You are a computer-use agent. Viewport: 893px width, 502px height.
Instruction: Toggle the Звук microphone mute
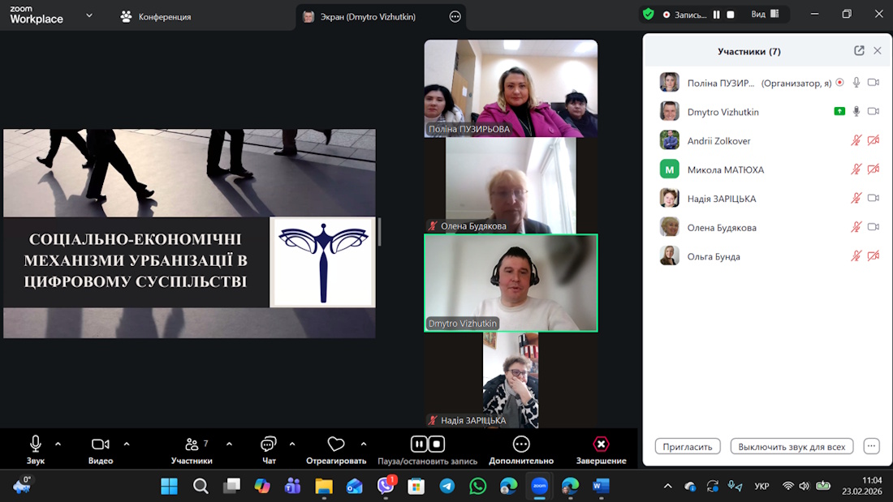(36, 444)
